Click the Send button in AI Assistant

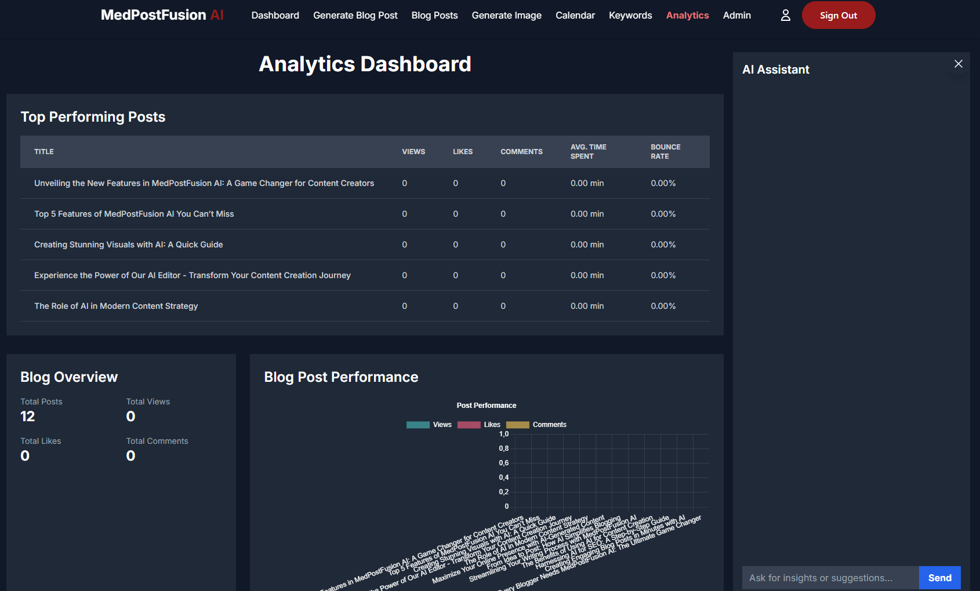939,578
